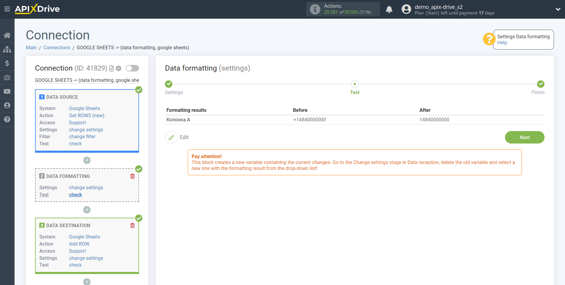Open the profile sidebar icon

[7, 105]
